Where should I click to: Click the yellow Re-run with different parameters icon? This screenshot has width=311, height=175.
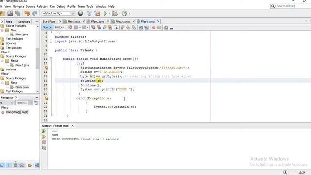(x=44, y=137)
